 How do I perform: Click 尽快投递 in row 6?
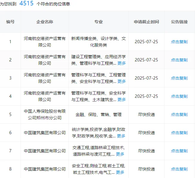(146, 133)
